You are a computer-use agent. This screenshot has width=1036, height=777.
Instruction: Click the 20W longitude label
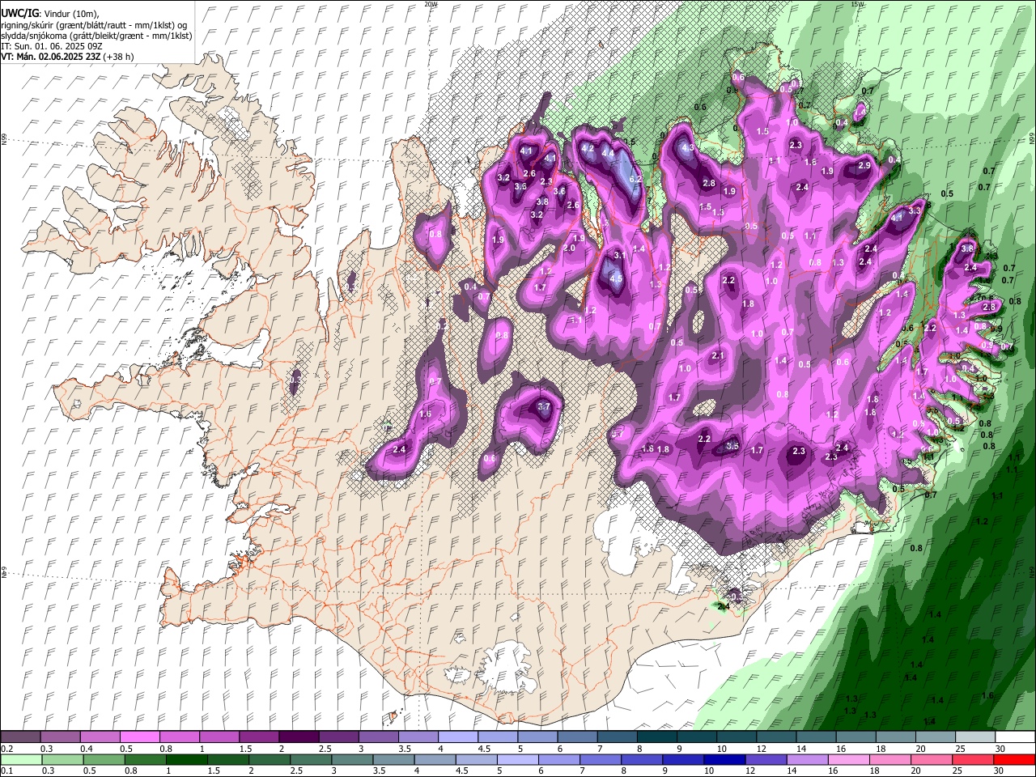coord(431,4)
